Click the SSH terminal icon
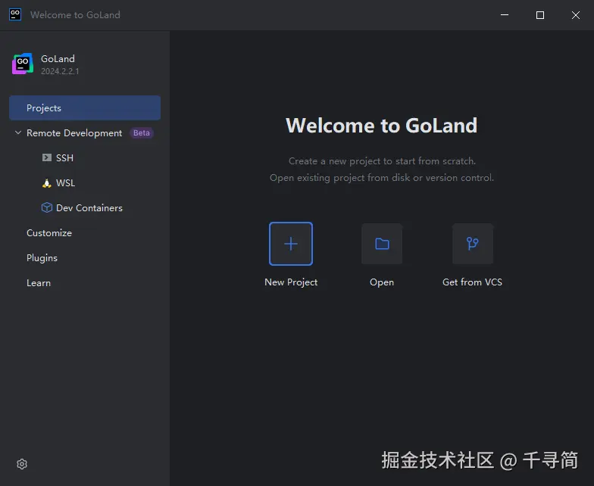The height and width of the screenshot is (486, 594). pyautogui.click(x=47, y=157)
